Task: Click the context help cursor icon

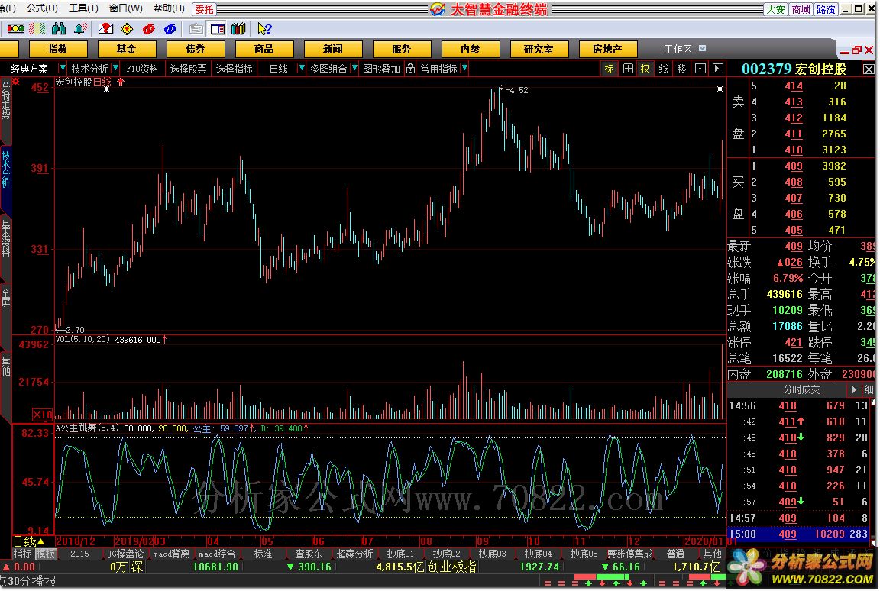Action: [264, 28]
